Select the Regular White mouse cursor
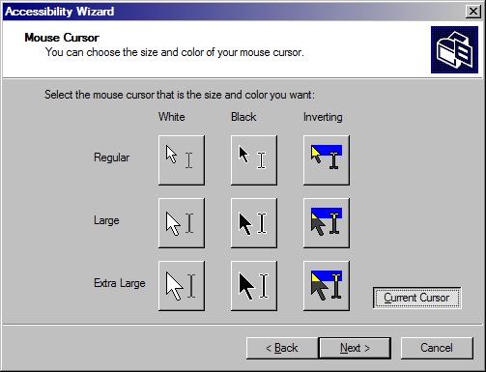This screenshot has width=486, height=372. (182, 160)
